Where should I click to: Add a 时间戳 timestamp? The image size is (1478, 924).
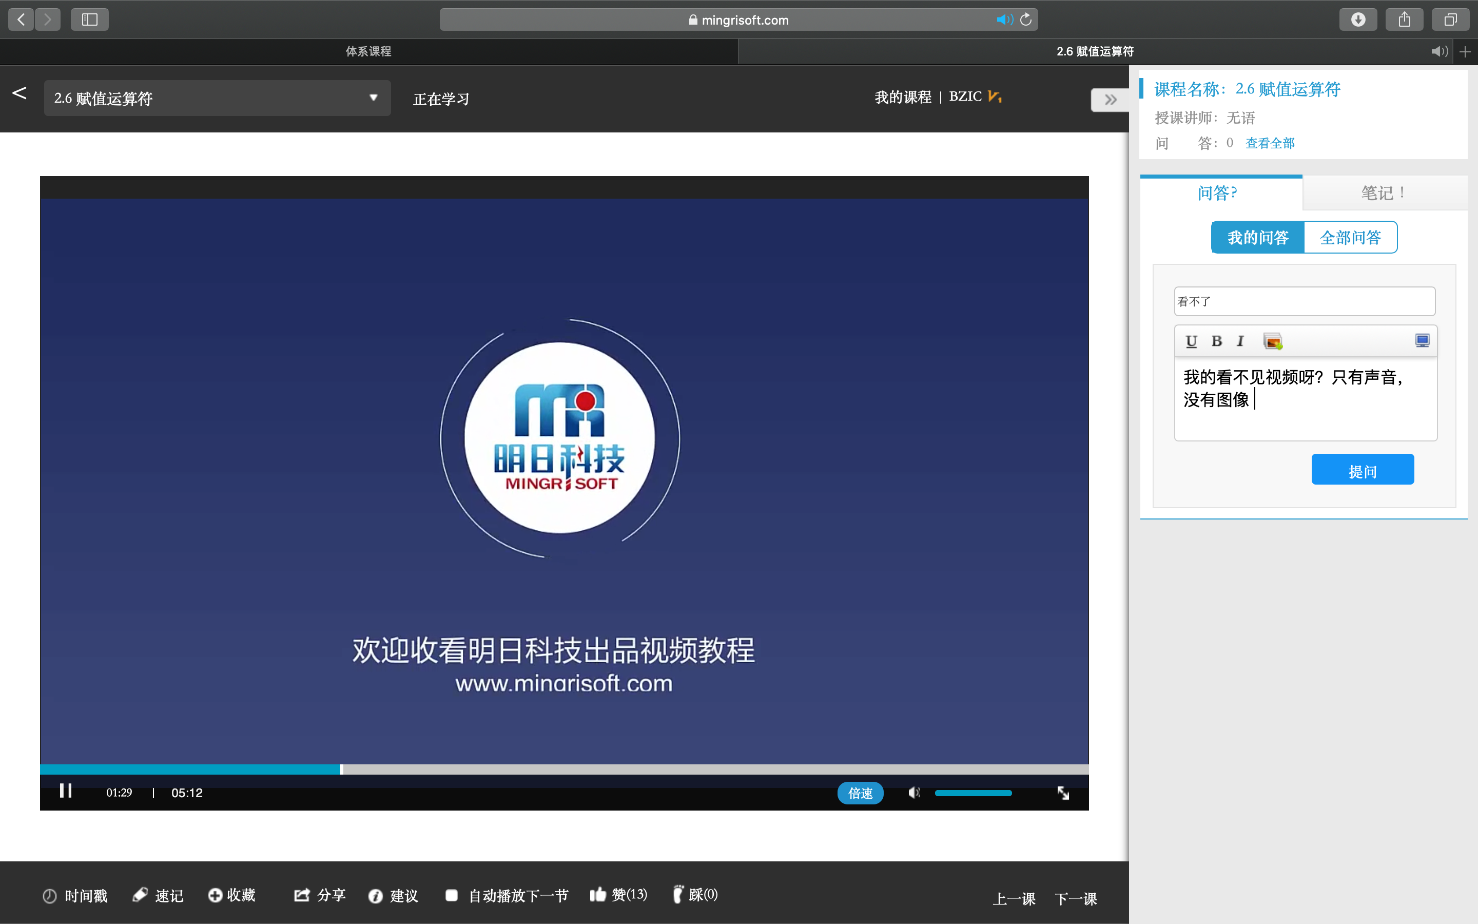[75, 896]
